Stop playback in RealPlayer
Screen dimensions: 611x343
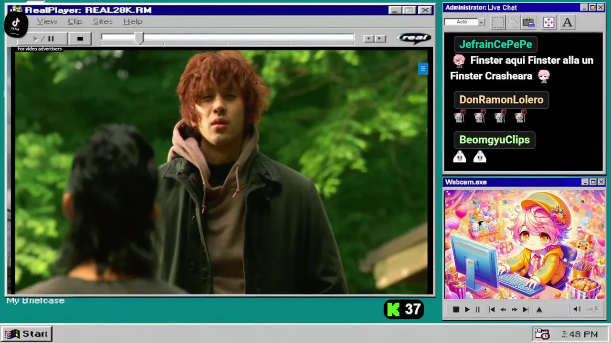tap(80, 39)
